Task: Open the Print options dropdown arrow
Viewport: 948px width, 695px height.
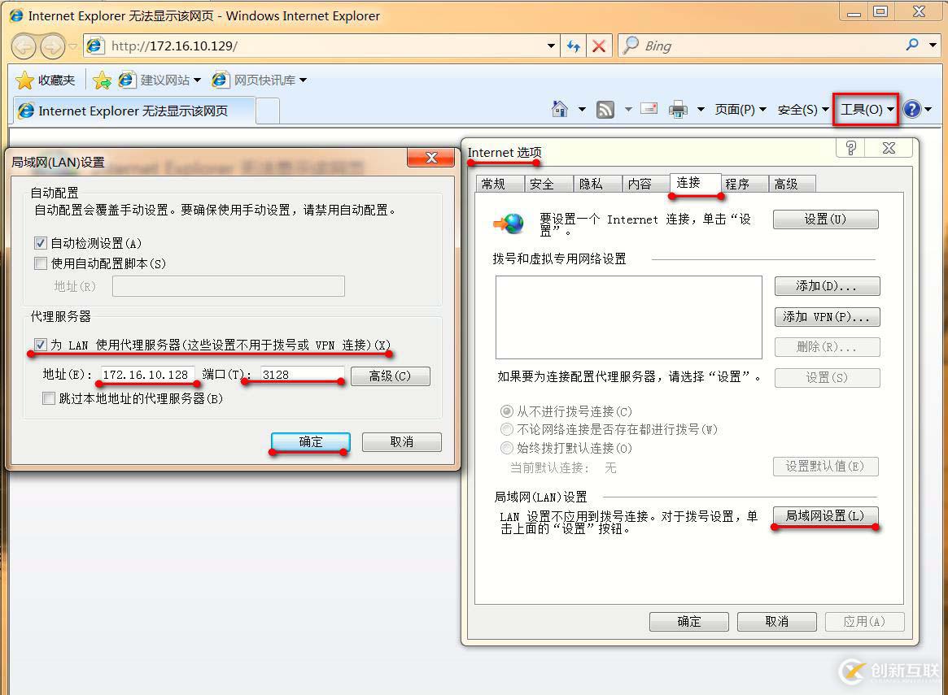Action: click(701, 109)
